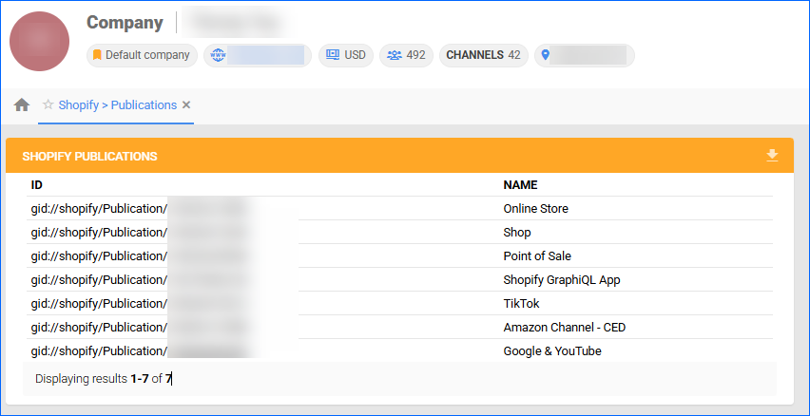The width and height of the screenshot is (810, 416).
Task: Open the CHANNELS 42 badge
Action: 483,55
